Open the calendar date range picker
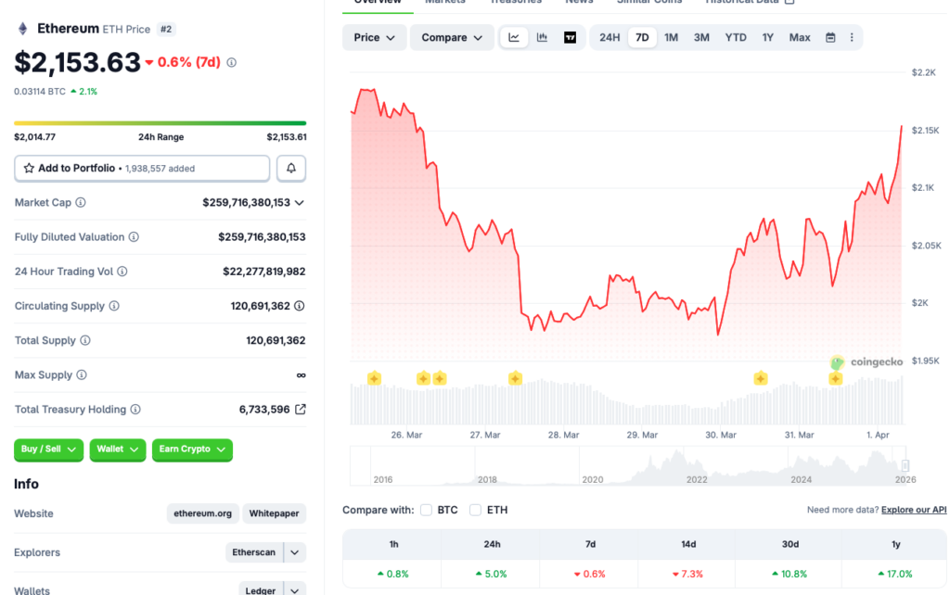 point(828,37)
